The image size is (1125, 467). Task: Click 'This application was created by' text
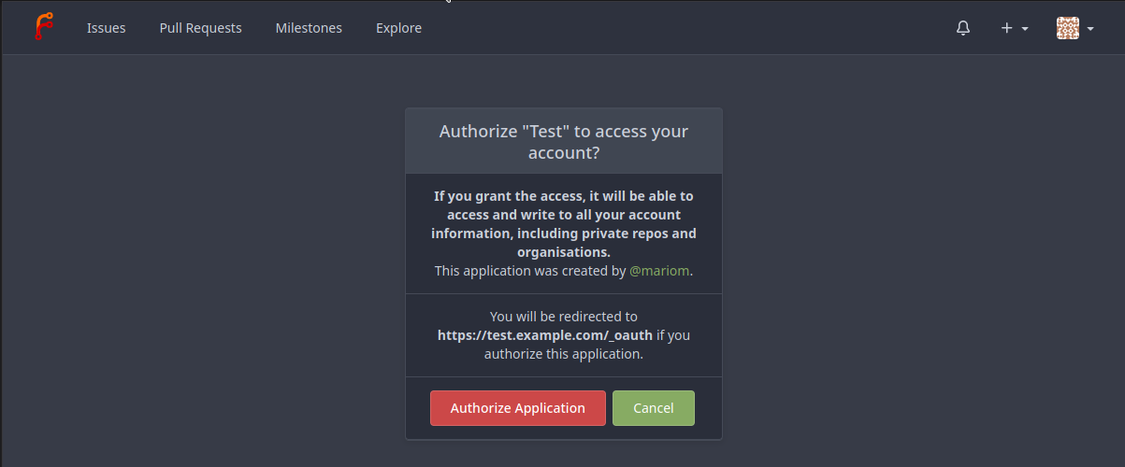[529, 271]
